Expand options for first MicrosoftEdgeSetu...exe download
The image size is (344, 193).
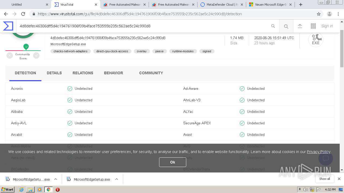tap(56, 179)
